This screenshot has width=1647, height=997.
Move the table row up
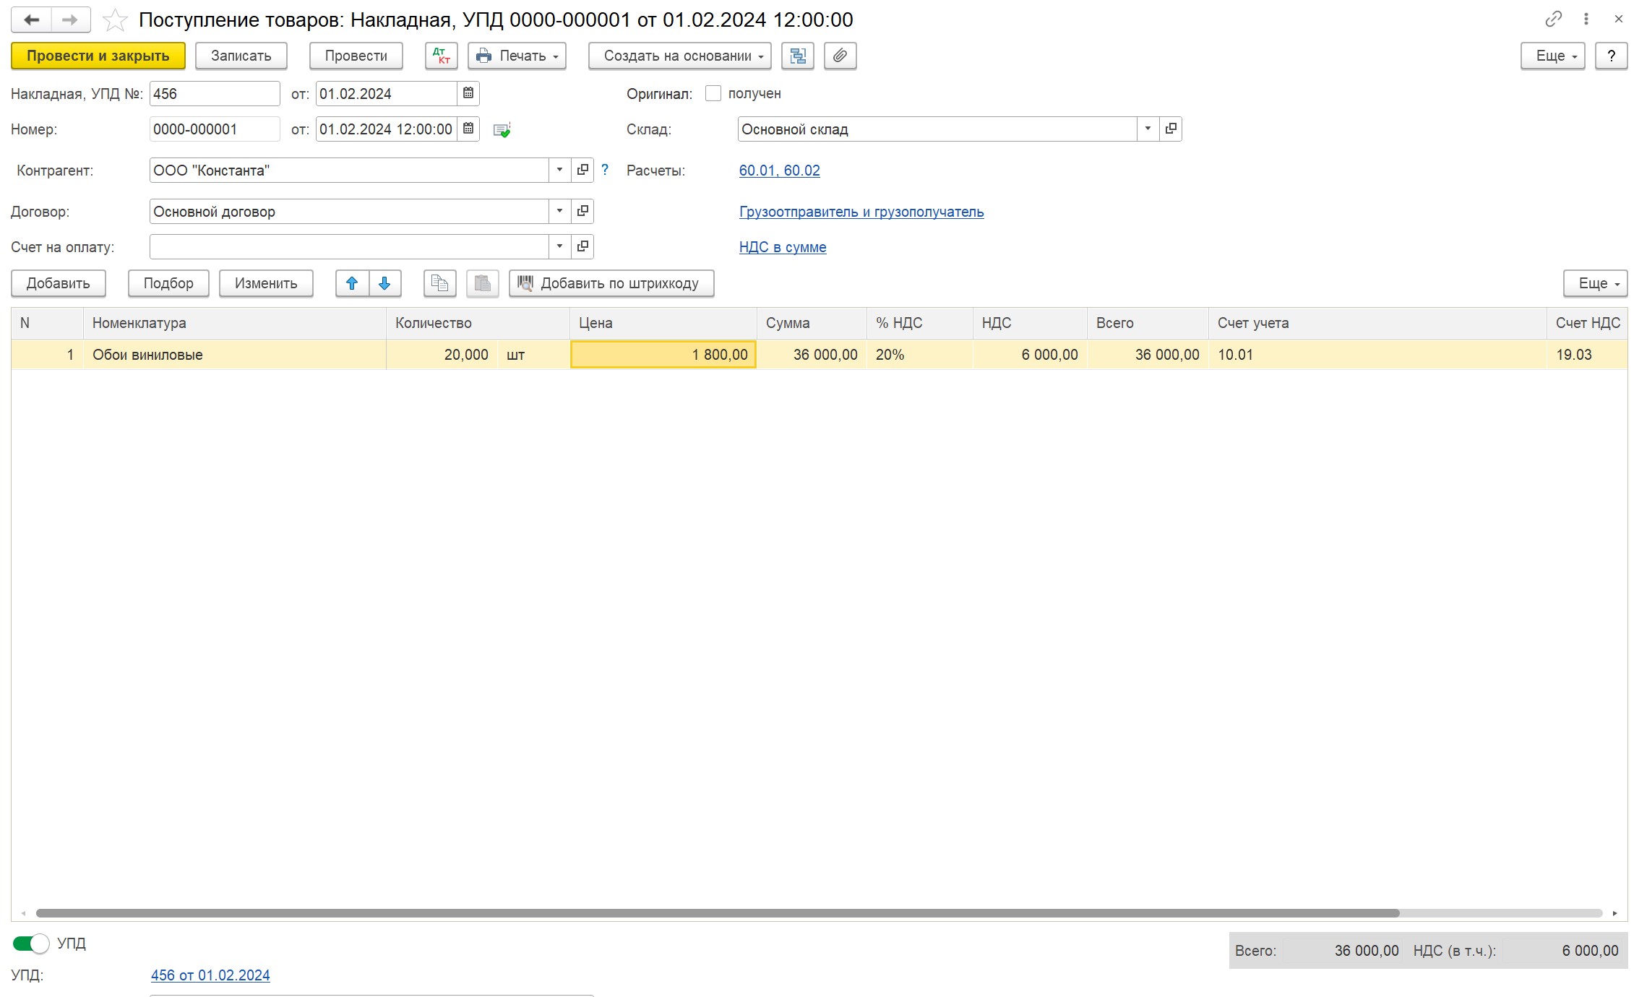tap(352, 283)
